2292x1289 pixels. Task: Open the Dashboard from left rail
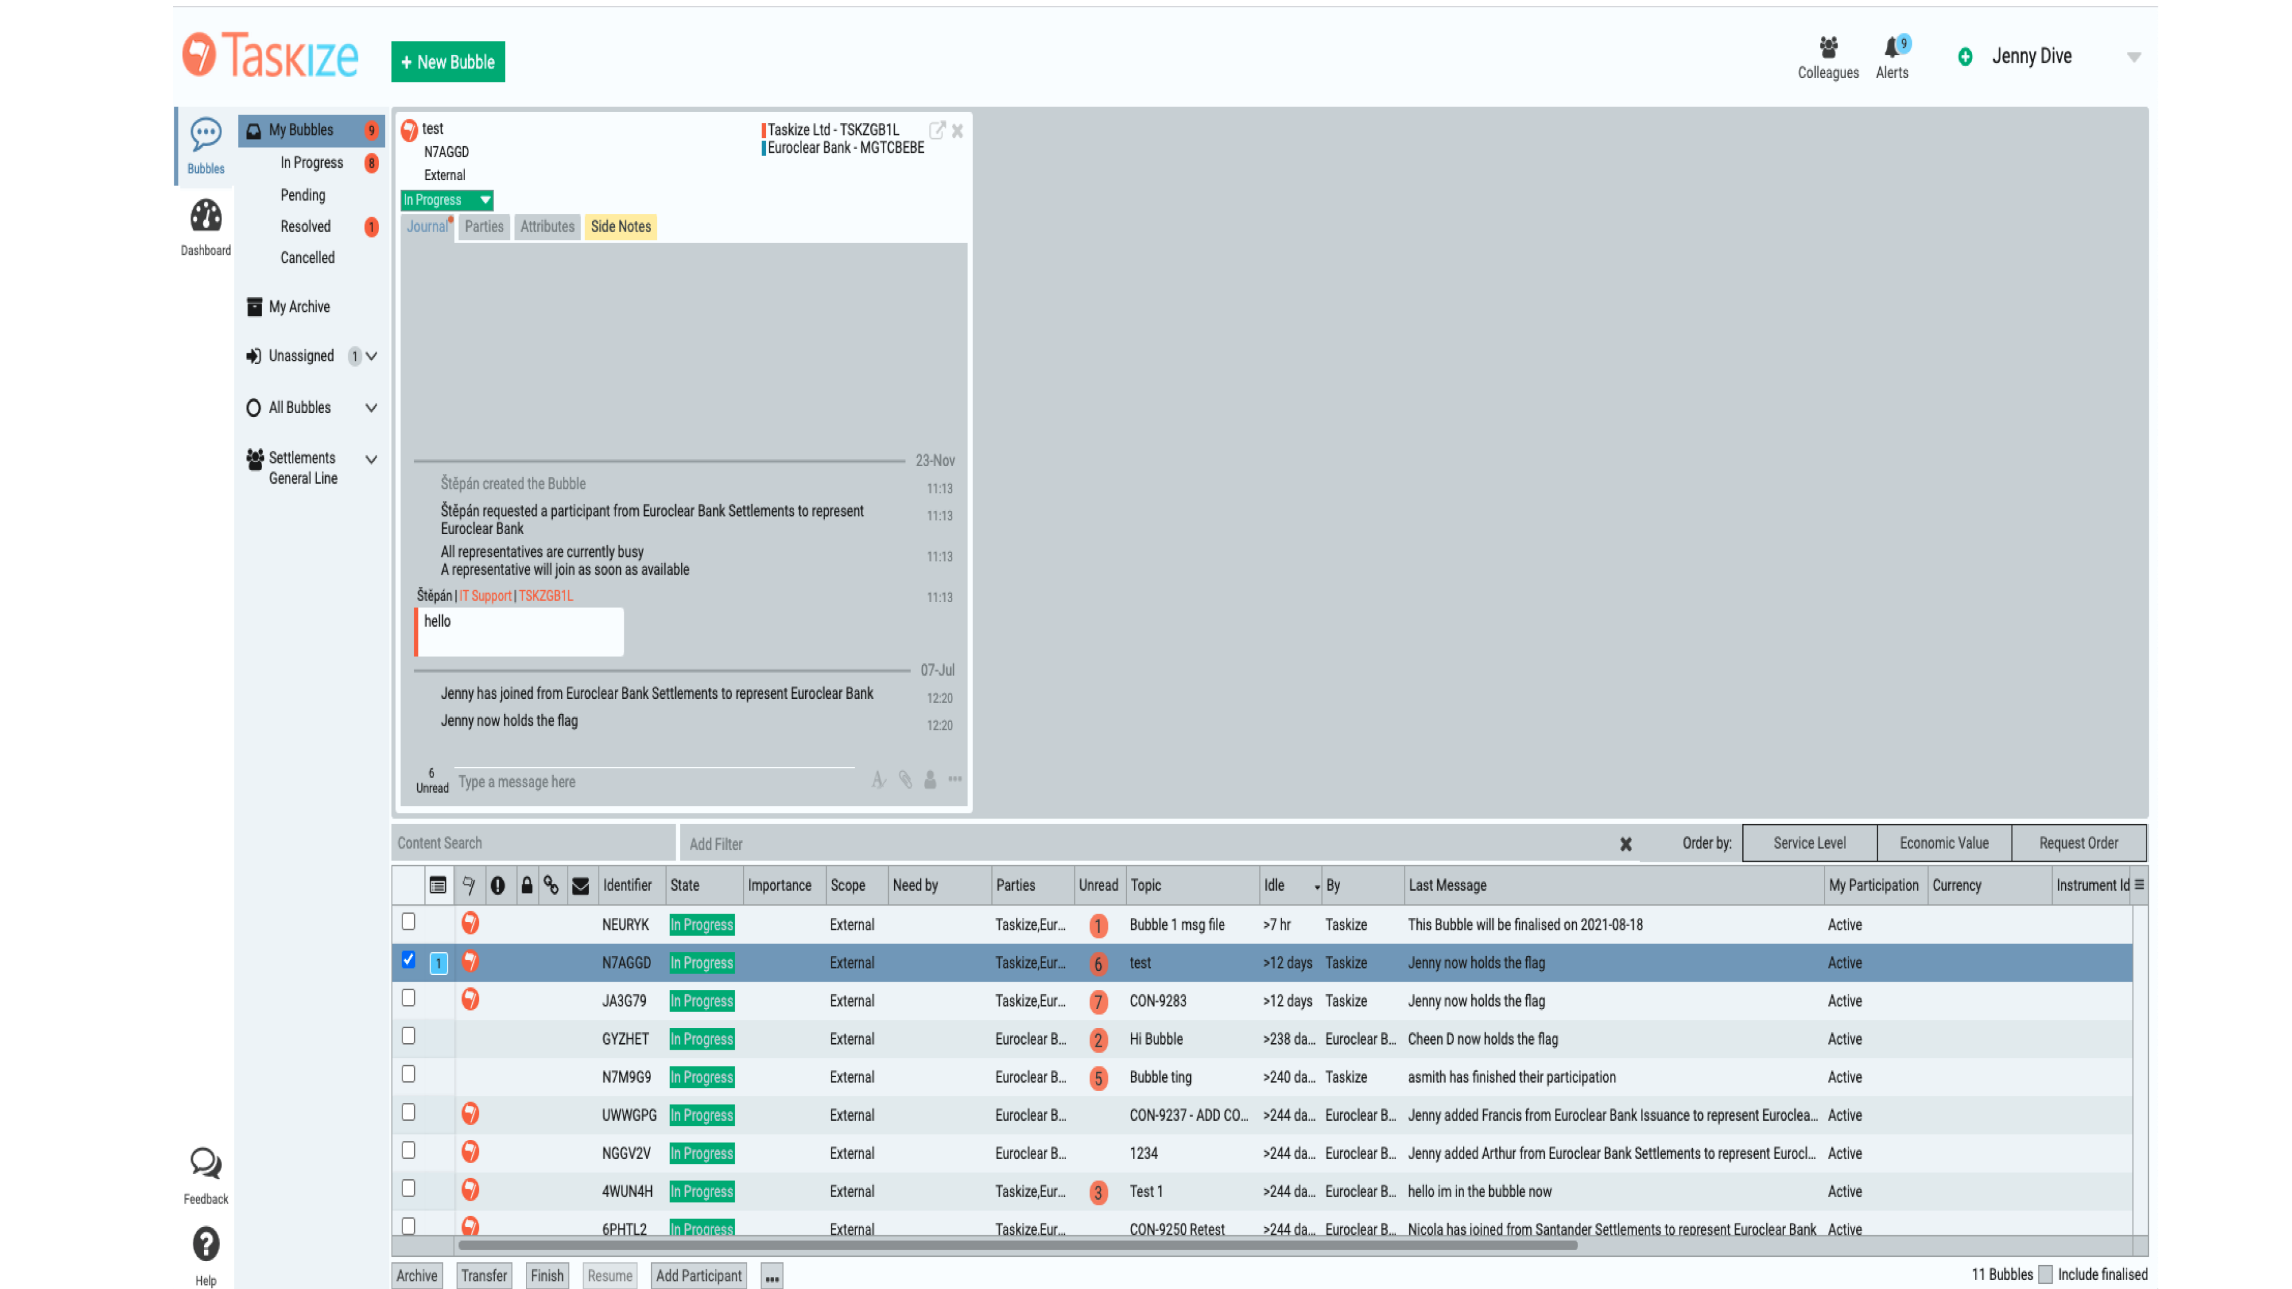click(x=205, y=228)
